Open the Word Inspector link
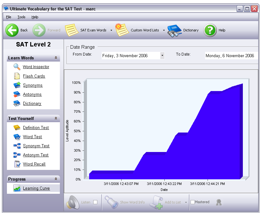 point(36,67)
